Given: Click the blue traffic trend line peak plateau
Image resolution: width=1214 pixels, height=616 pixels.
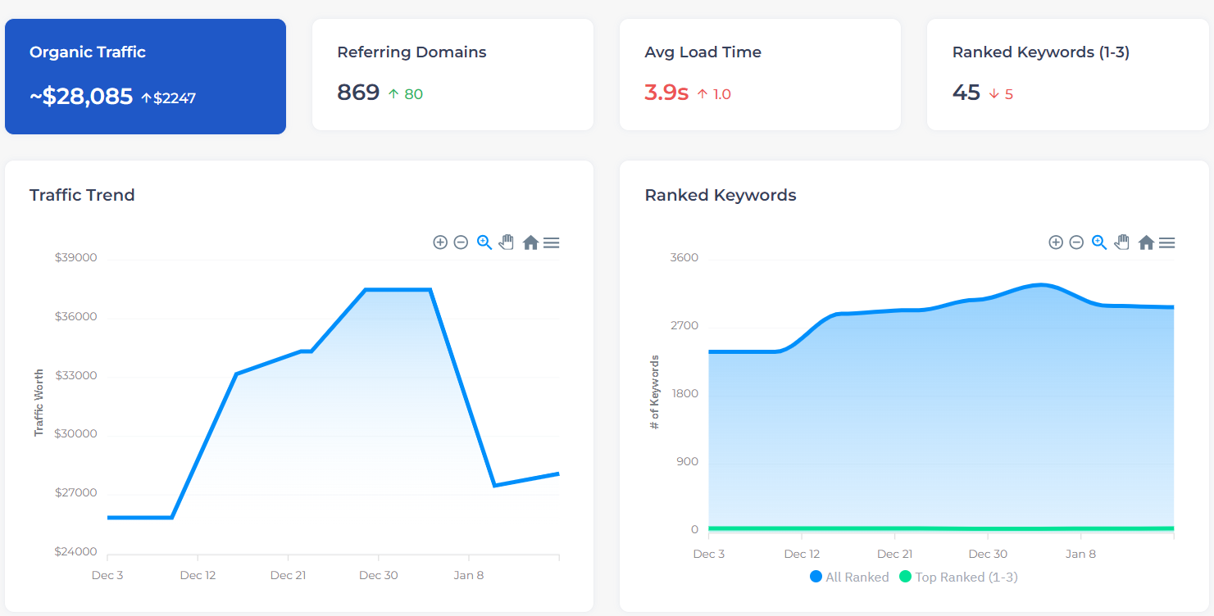Looking at the screenshot, I should click(x=398, y=289).
